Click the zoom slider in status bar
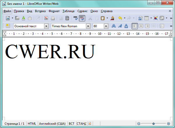This screenshot has width=175, height=128. pyautogui.click(x=154, y=124)
